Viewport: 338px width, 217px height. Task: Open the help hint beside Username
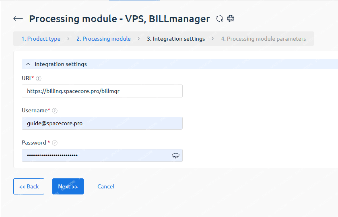coord(55,111)
